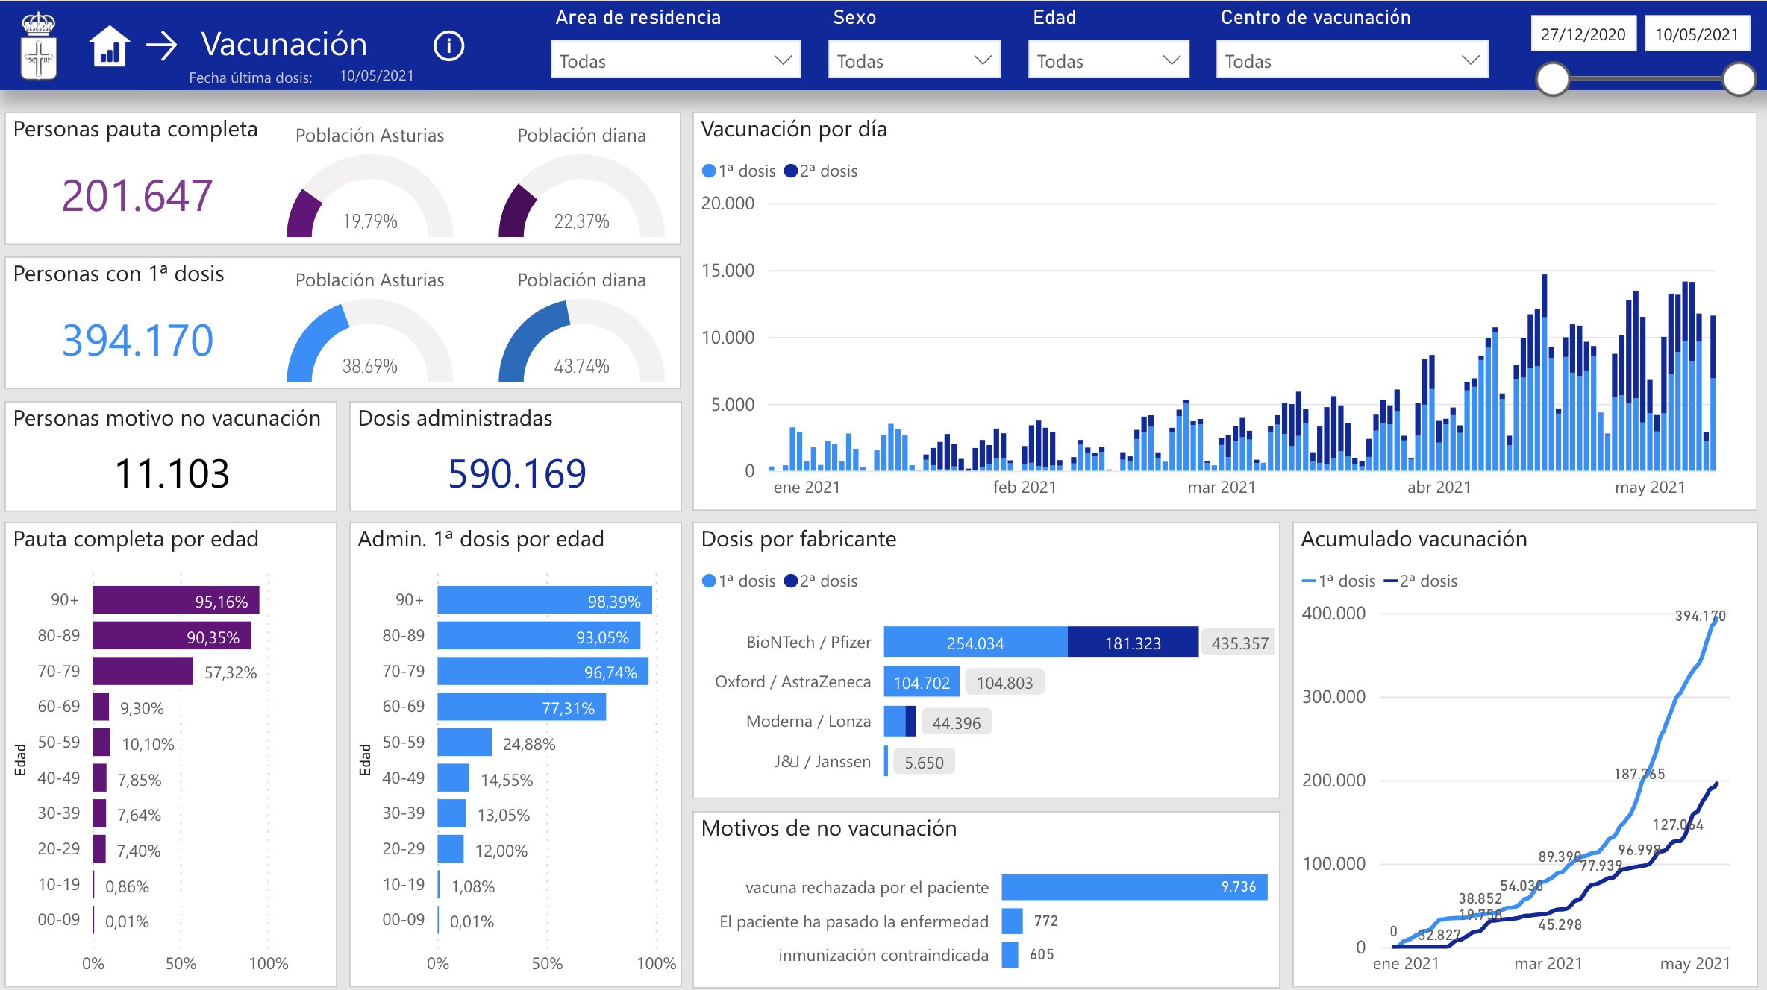Viewport: 1767px width, 990px height.
Task: Click Oxford / AstraZeneca bar 104.702
Action: click(x=922, y=681)
